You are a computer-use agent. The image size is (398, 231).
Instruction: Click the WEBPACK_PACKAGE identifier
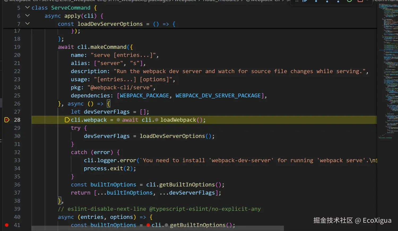pos(144,96)
